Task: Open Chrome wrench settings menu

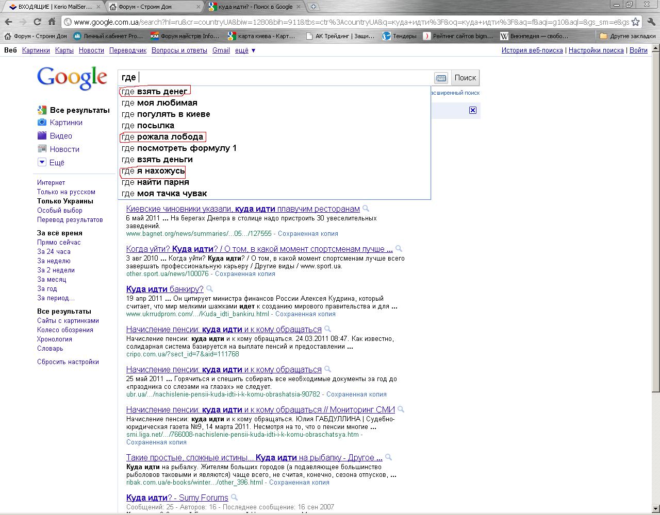Action: point(651,22)
